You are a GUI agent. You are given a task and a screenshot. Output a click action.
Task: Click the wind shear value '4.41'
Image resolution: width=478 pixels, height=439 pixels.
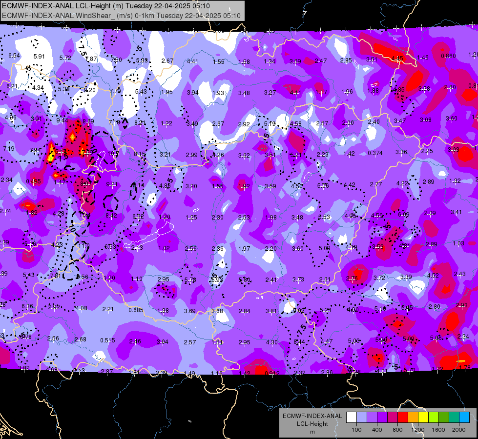pyautogui.click(x=193, y=61)
